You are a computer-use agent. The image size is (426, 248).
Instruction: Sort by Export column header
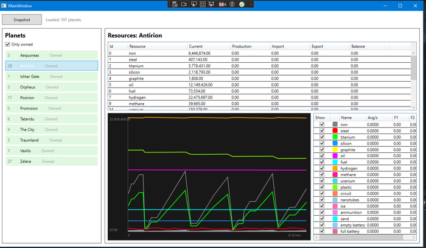[x=330, y=46]
